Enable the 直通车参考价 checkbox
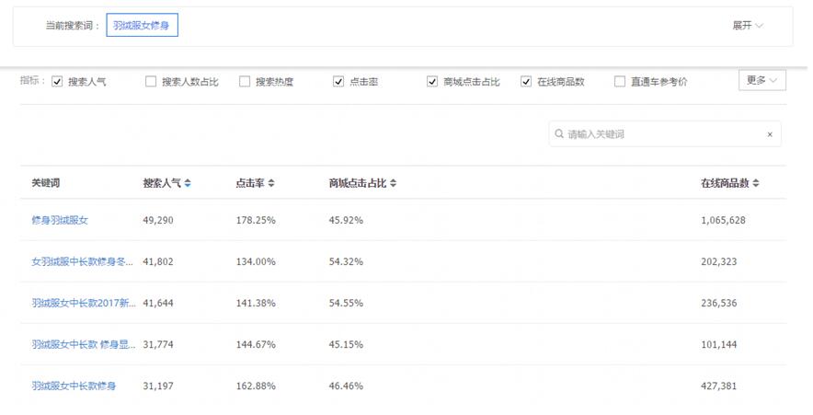Viewport: 813px width, 415px height. click(x=620, y=82)
